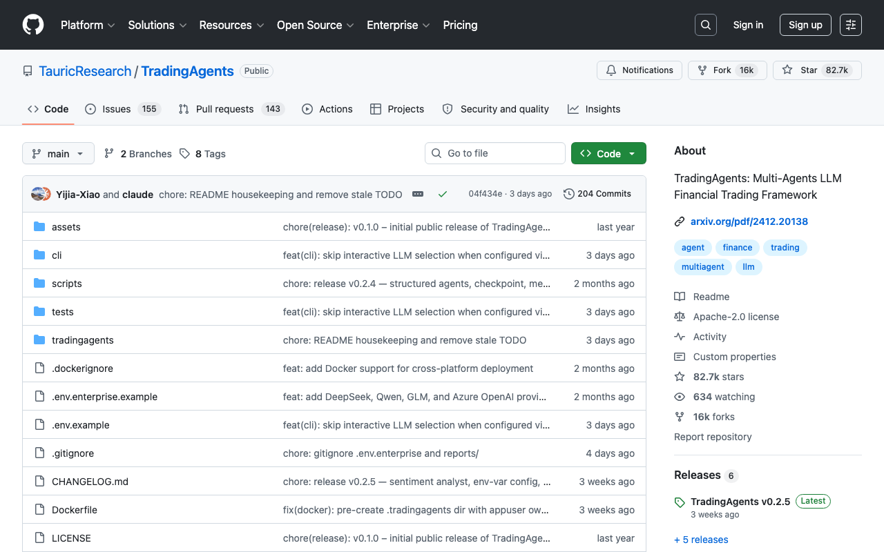Select the multiagent topic tag
The image size is (884, 552).
703,266
